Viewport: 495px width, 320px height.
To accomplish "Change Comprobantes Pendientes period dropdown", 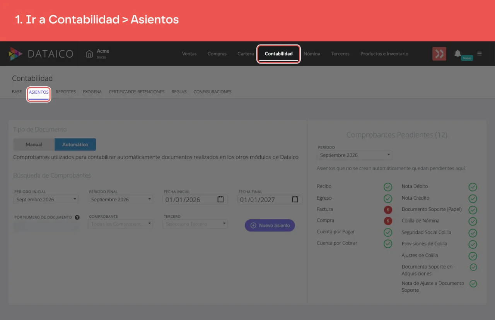I will 354,155.
